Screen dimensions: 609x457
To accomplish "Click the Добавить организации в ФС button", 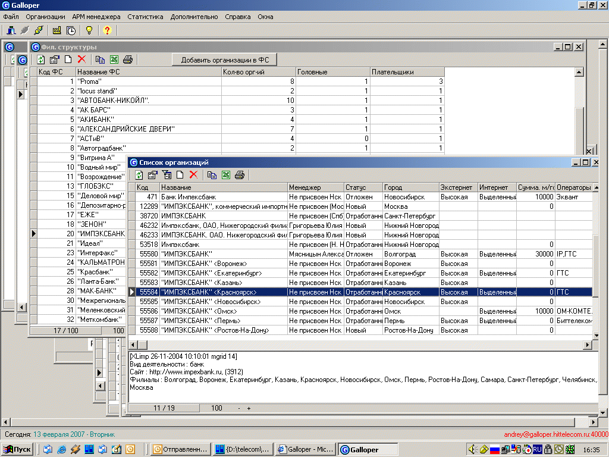I will [x=224, y=60].
